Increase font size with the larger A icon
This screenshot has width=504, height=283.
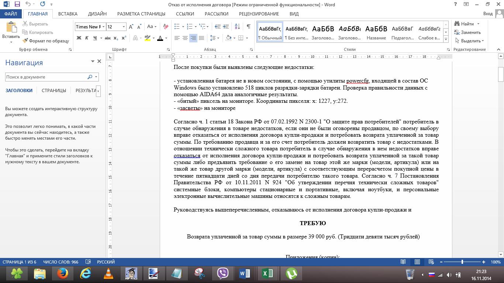131,27
